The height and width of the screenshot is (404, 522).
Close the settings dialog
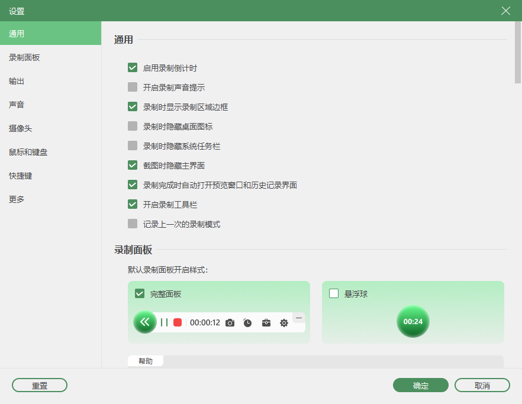(505, 11)
